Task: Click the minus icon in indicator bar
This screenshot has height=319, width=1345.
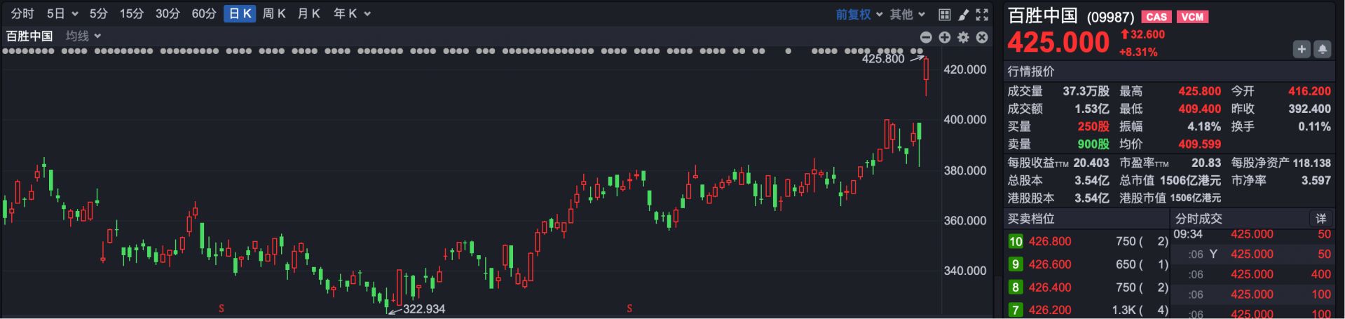Action: tap(926, 37)
